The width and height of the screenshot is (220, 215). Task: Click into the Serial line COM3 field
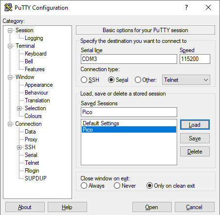(x=129, y=59)
